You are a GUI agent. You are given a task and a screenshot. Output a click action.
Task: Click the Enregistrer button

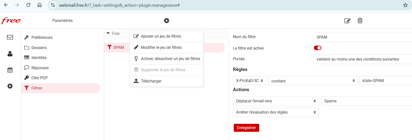[246, 128]
